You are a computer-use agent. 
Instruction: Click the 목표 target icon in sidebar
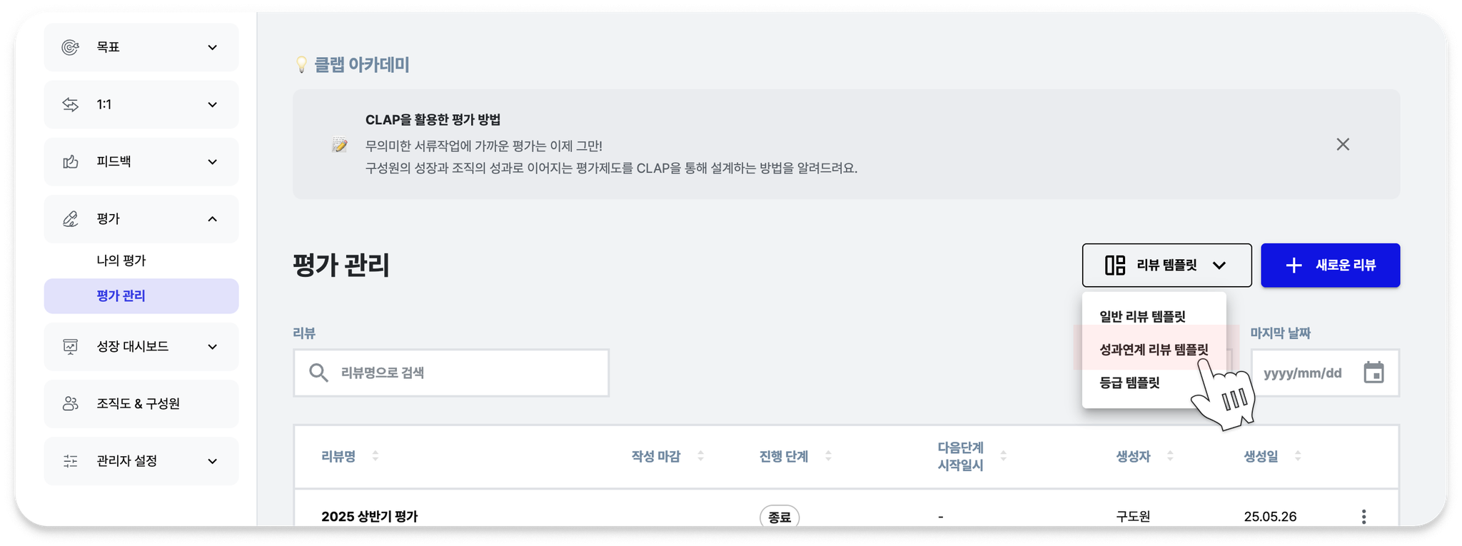tap(70, 47)
